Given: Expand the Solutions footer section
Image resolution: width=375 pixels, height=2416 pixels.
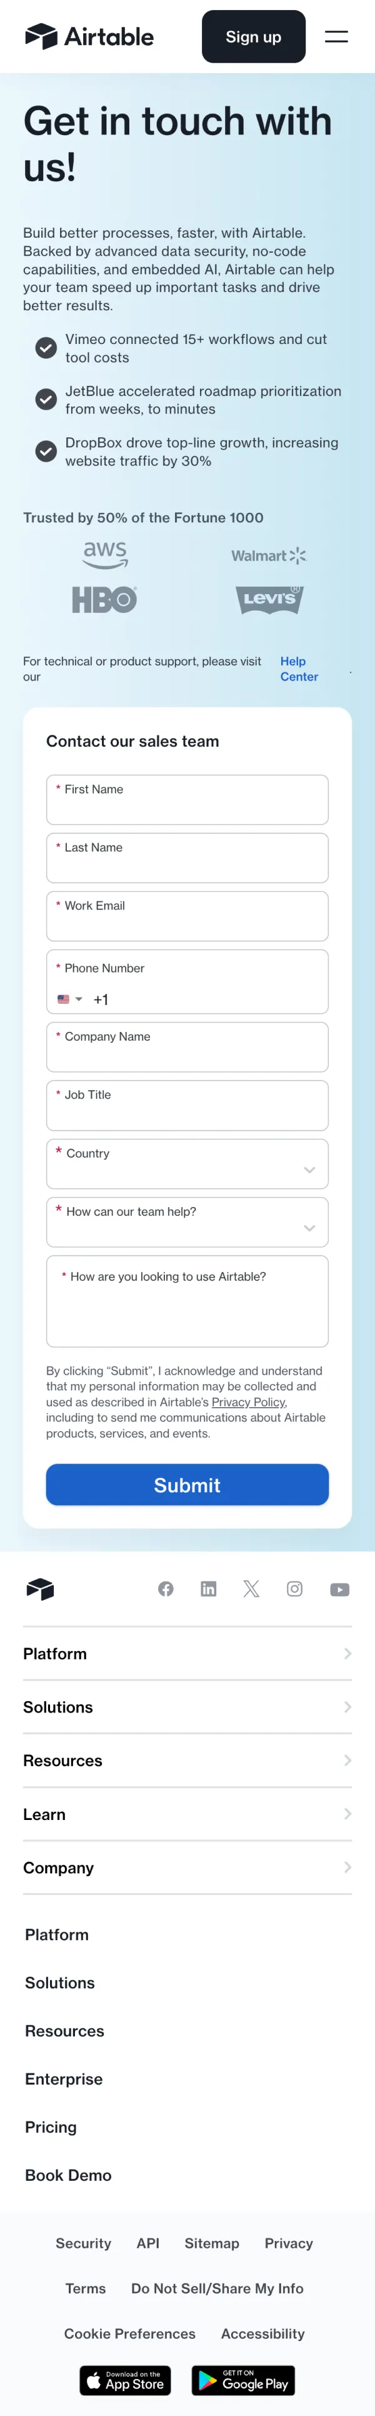Looking at the screenshot, I should click(187, 1707).
